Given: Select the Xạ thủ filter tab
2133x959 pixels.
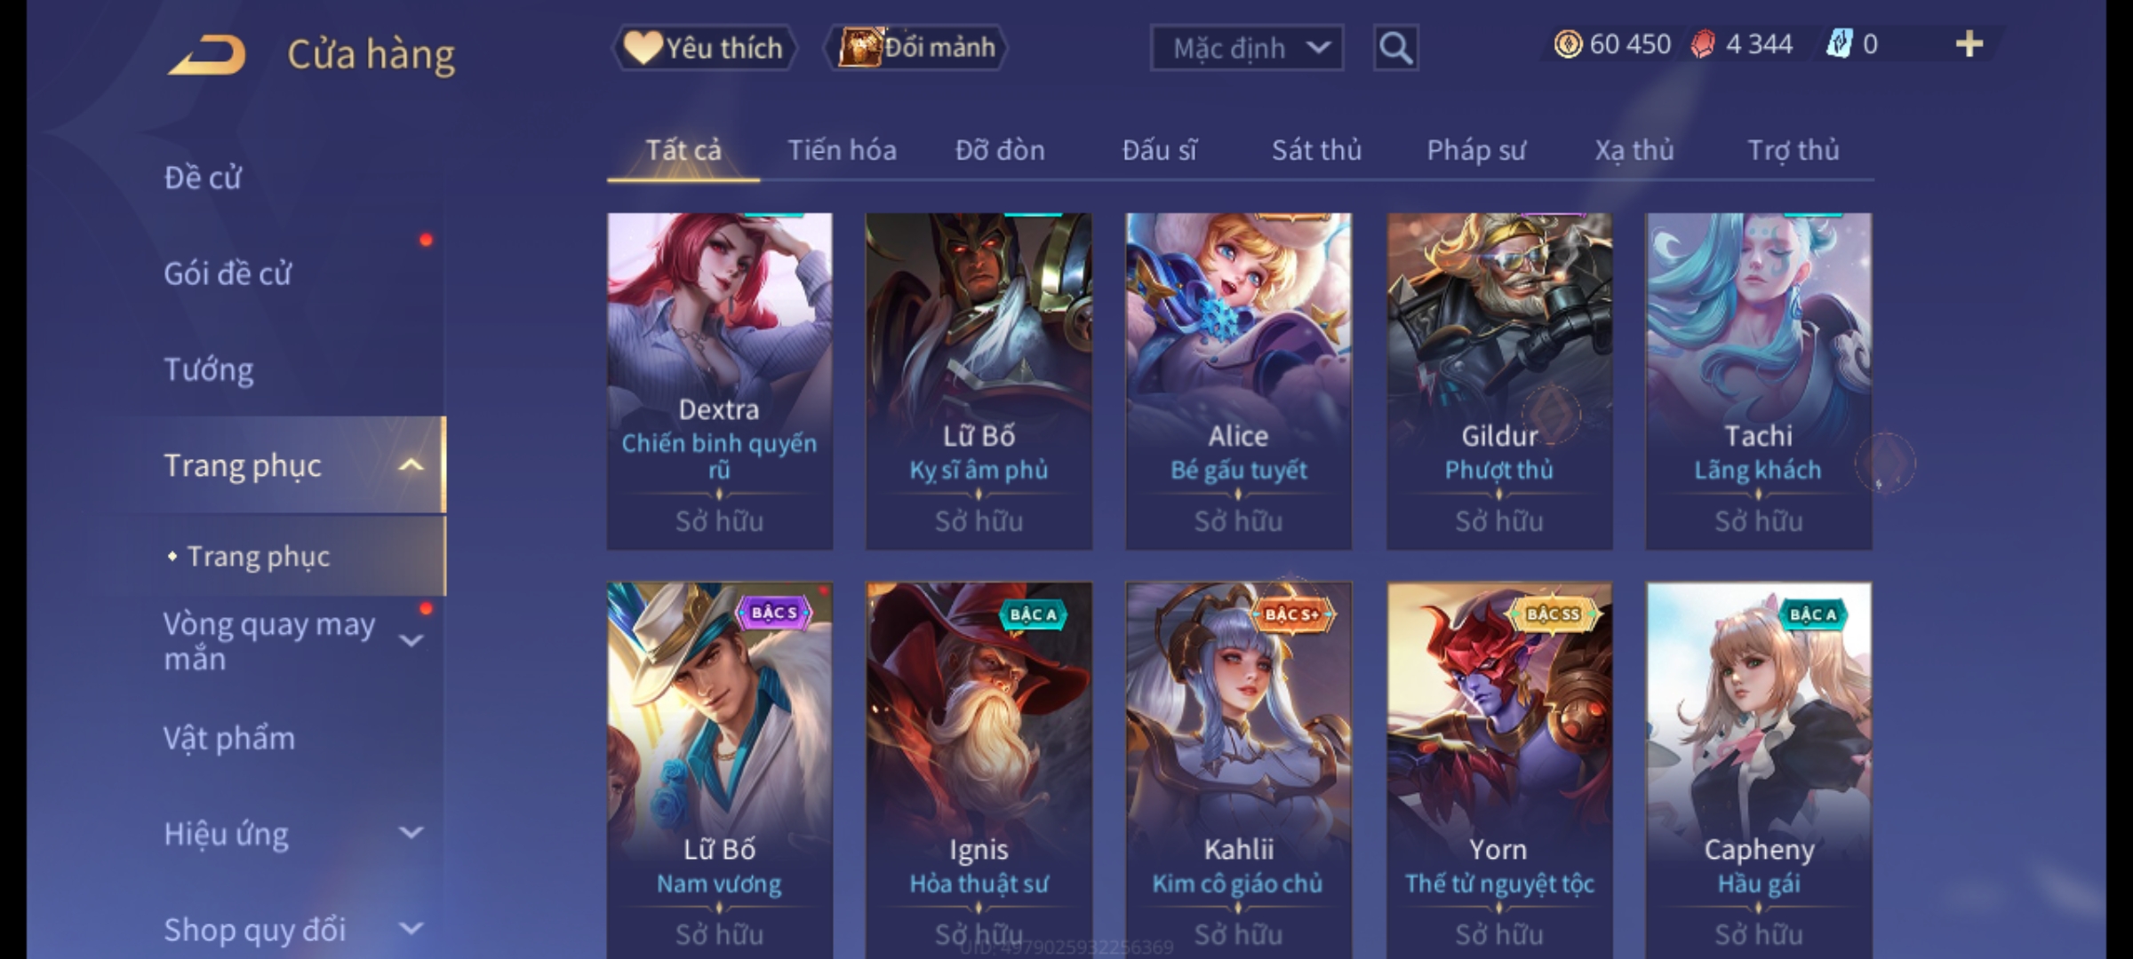Looking at the screenshot, I should click(1634, 150).
